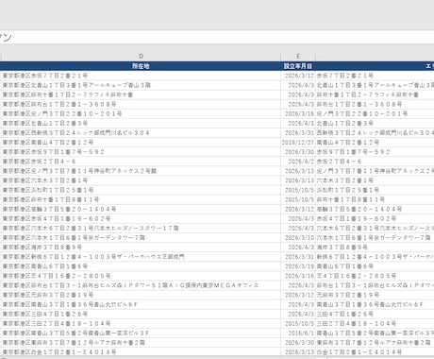
Task: Select area cell 北青山1丁目2番3号 right of the date
Action: point(375,124)
